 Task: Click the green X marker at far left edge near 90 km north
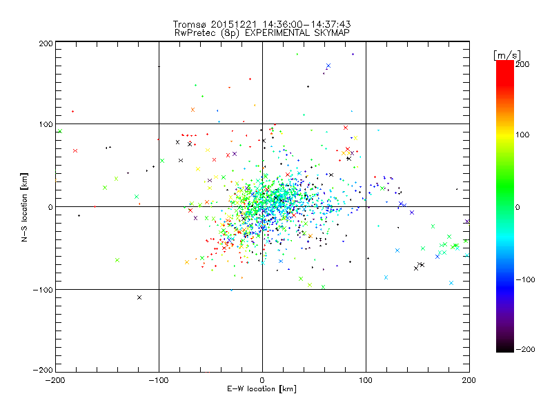(60, 131)
